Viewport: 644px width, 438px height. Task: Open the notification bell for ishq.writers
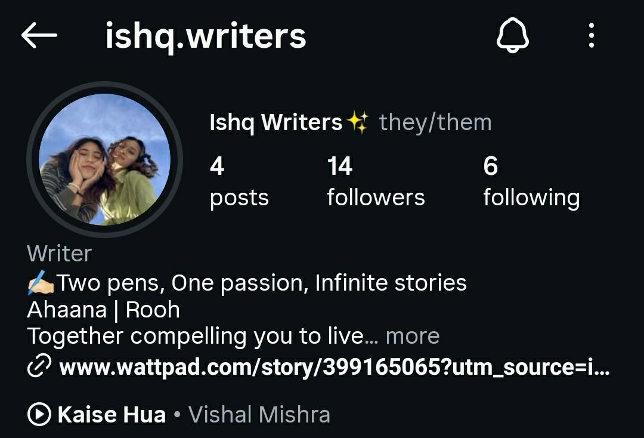click(513, 35)
